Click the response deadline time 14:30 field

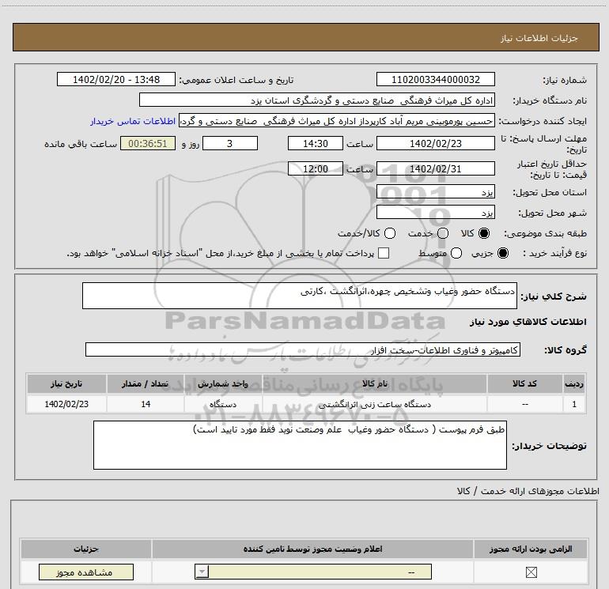coord(316,143)
